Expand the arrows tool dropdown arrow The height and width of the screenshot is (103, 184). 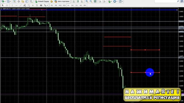(x=47, y=5)
